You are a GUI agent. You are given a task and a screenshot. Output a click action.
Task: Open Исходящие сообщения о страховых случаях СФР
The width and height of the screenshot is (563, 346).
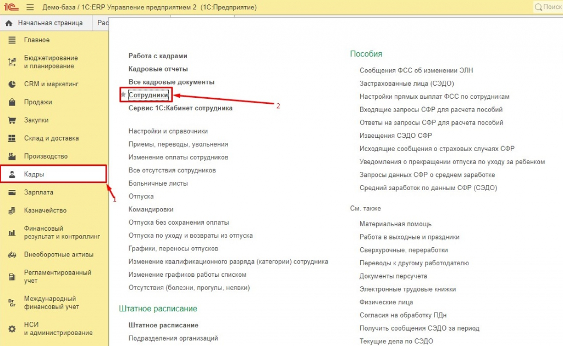pos(437,149)
